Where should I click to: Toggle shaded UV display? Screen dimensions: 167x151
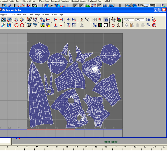[106, 20]
